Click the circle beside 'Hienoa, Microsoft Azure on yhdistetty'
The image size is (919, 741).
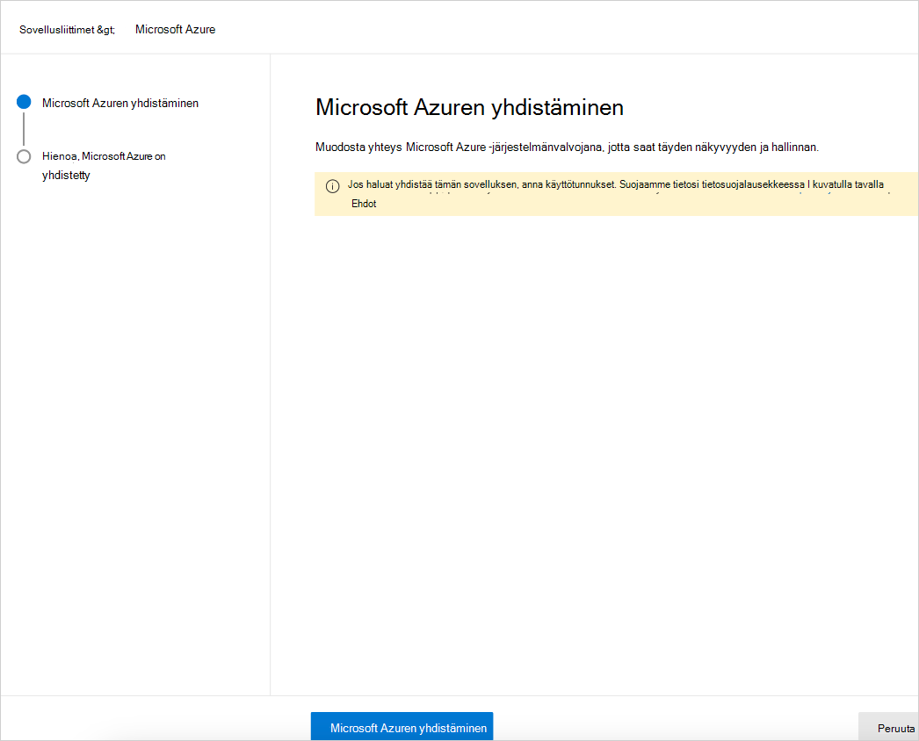tap(24, 156)
